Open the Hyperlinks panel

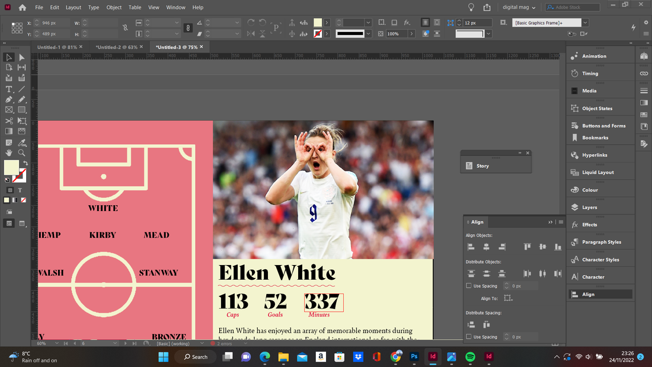click(x=595, y=155)
